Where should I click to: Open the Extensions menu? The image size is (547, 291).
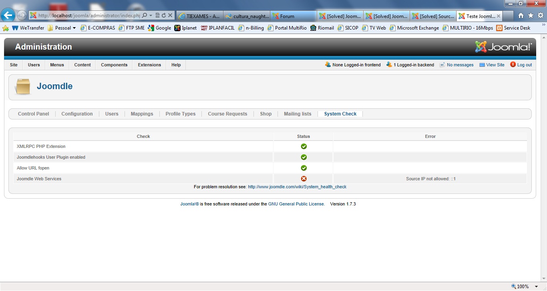tap(149, 65)
